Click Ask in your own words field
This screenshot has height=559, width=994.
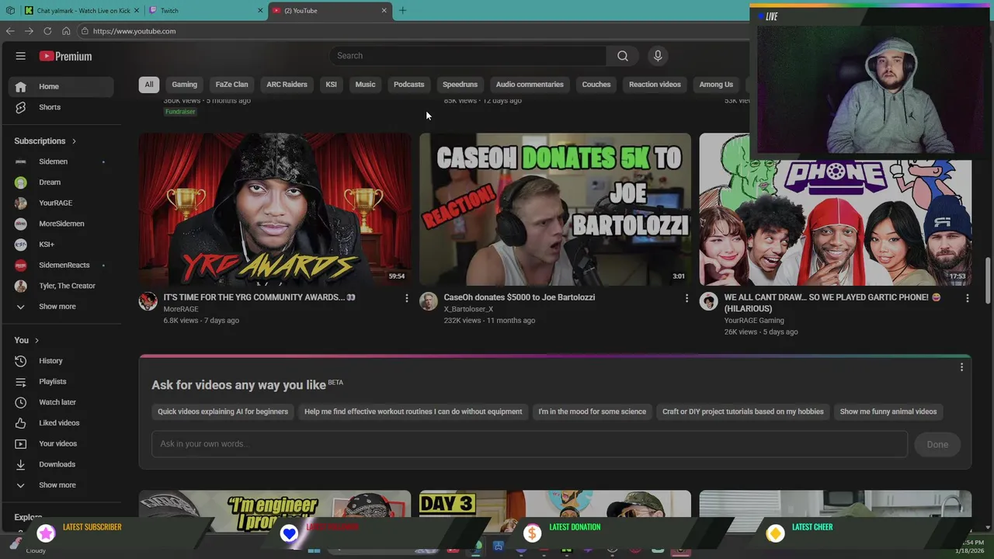point(529,444)
